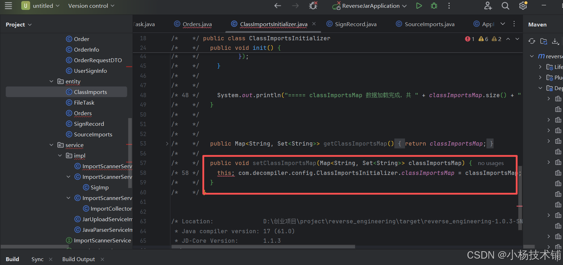
Task: Collapse the impl package folder
Action: [x=60, y=155]
